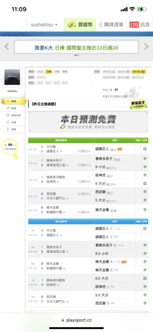Click 讀賣巨人 主 -1.5 prediction
The width and height of the screenshot is (153, 332).
tap(108, 228)
